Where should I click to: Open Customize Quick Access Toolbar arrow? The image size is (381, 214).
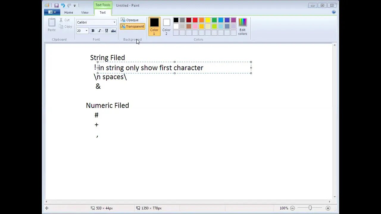[x=75, y=6]
